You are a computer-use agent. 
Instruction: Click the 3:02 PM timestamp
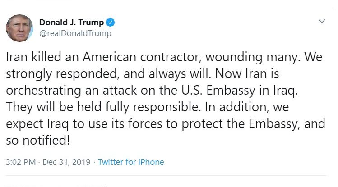click(x=20, y=162)
